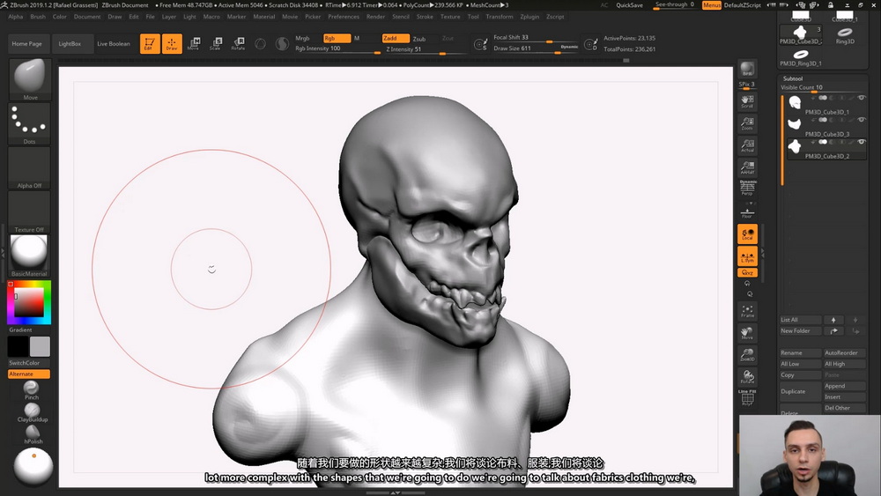Select the Pinch brush

point(32,389)
